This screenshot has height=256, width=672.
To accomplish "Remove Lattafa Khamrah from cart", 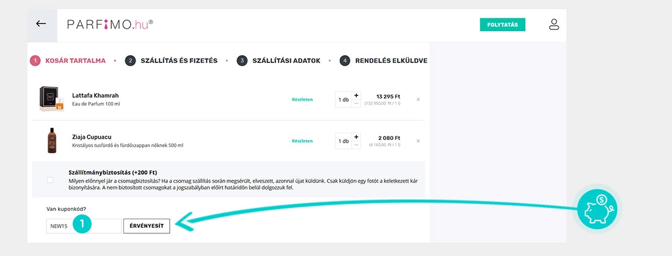I will pos(418,99).
